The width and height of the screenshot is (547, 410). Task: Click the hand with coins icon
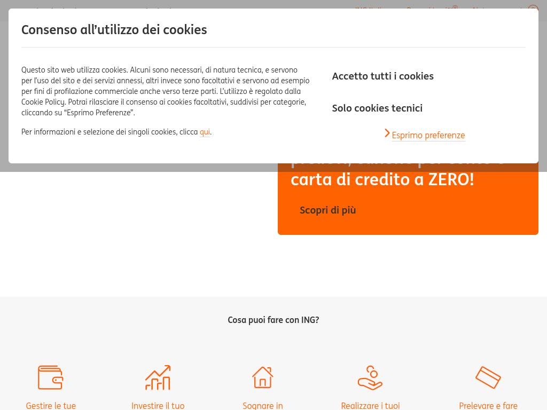pos(370,377)
